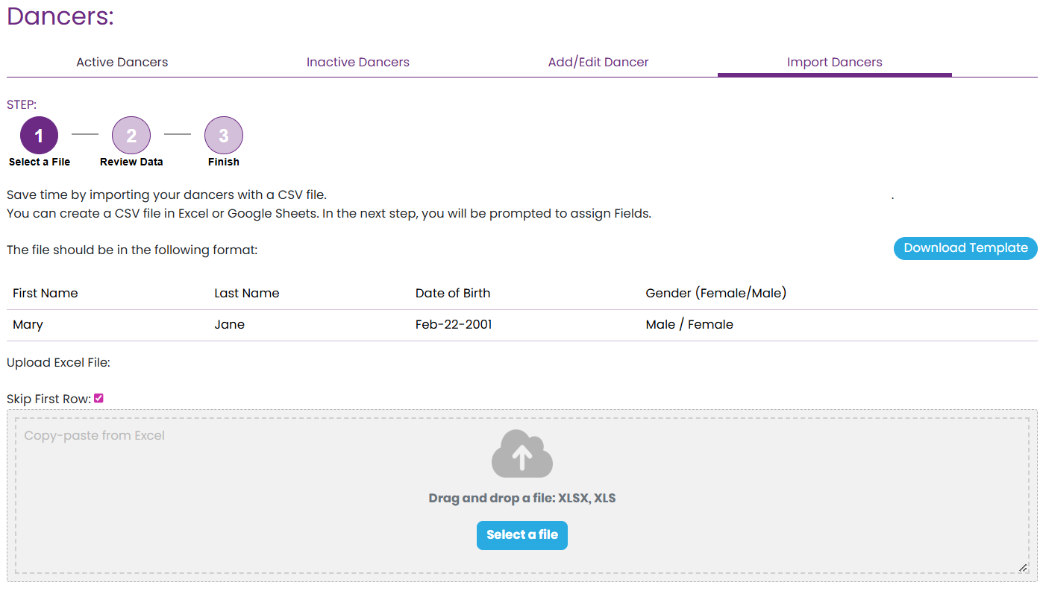Open the Inactive Dancers tab
This screenshot has width=1043, height=591.
(358, 63)
